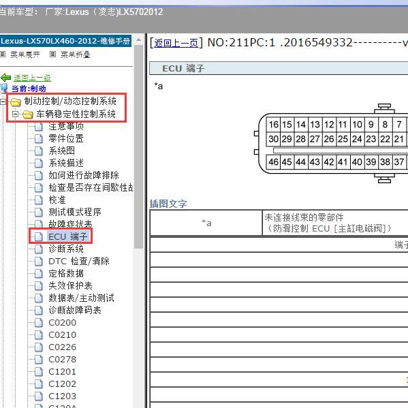The image size is (408, 408).
Task: Click the page icon beside C0226
Action: click(x=39, y=347)
